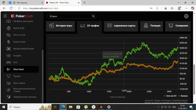Toggle the Олл-ин EV legend series
This screenshot has width=196, height=110.
point(170,96)
